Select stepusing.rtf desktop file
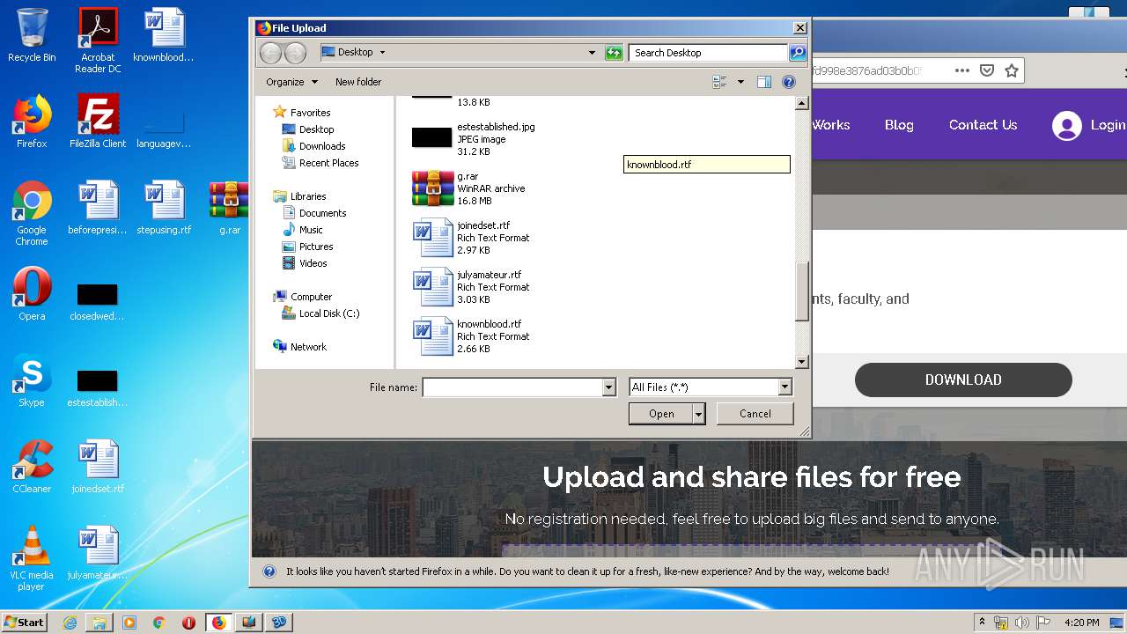 (x=164, y=208)
